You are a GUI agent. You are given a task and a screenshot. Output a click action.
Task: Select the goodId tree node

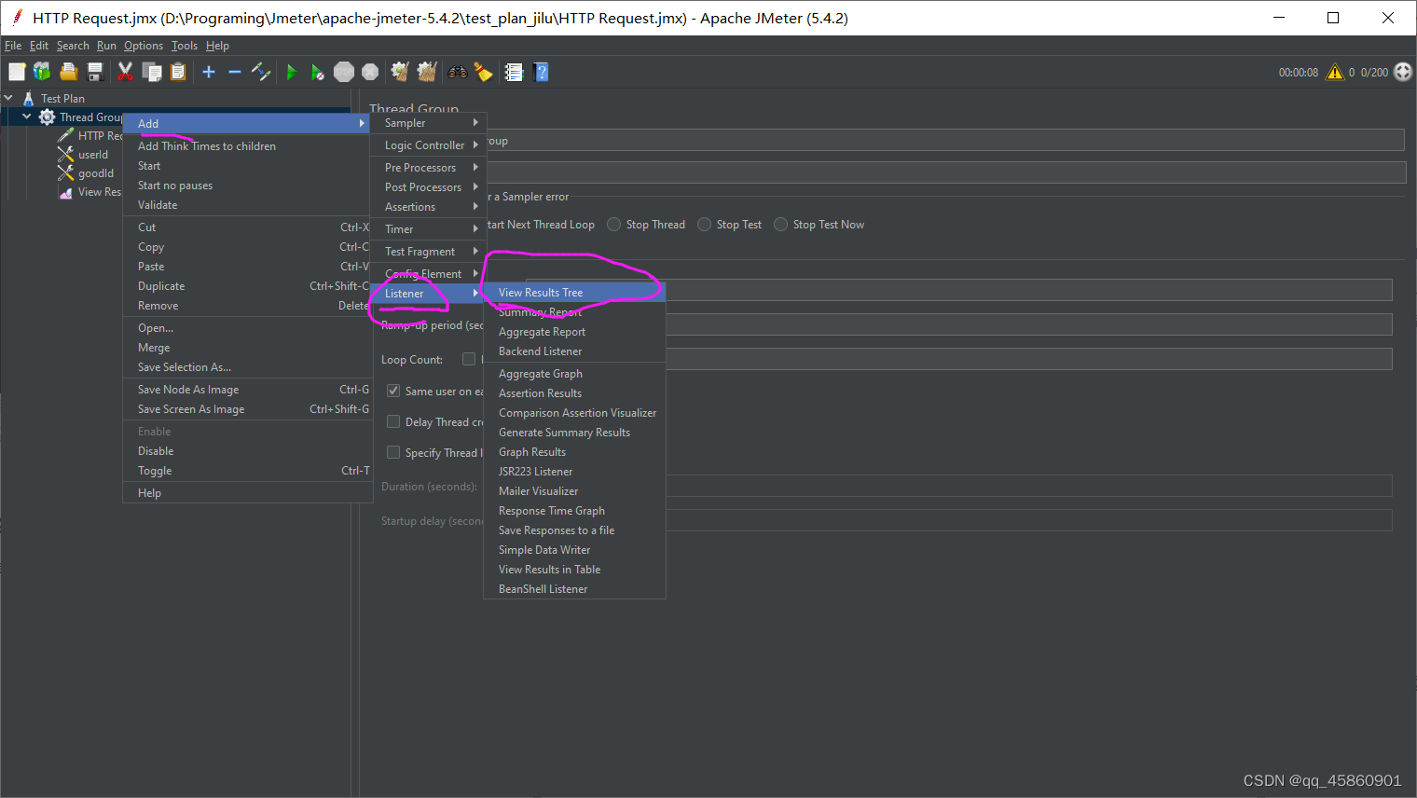click(x=95, y=173)
